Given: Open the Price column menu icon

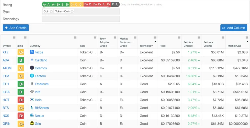Looking at the screenshot, I should tap(179, 38).
